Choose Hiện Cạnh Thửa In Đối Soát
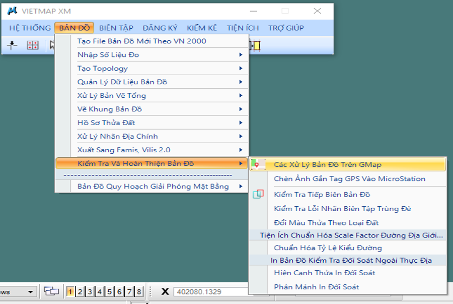This screenshot has height=304, width=453. coord(348,273)
